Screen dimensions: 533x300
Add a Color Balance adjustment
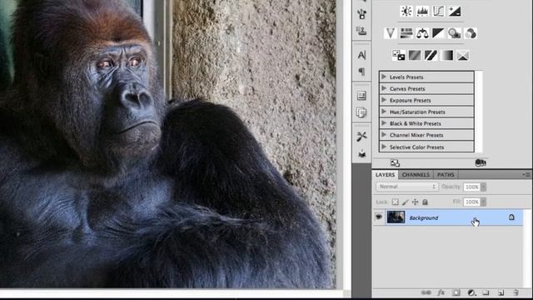tap(422, 33)
